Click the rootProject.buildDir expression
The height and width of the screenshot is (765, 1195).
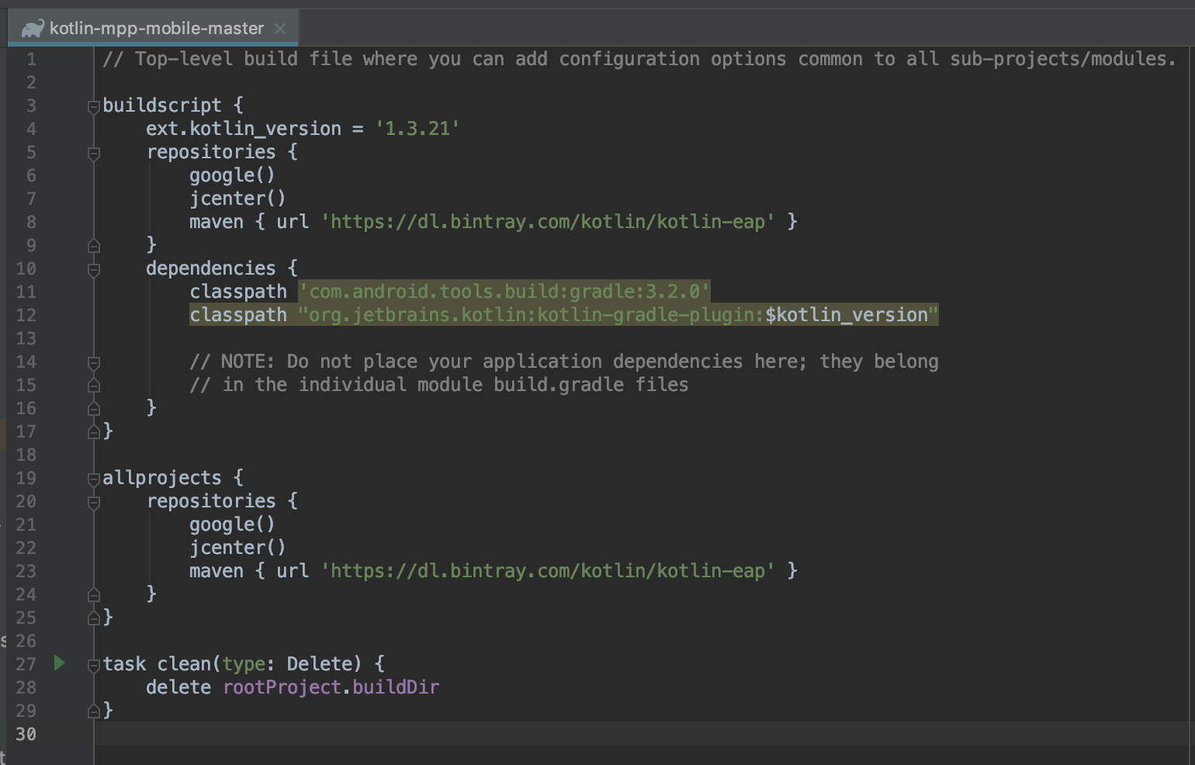(x=331, y=687)
